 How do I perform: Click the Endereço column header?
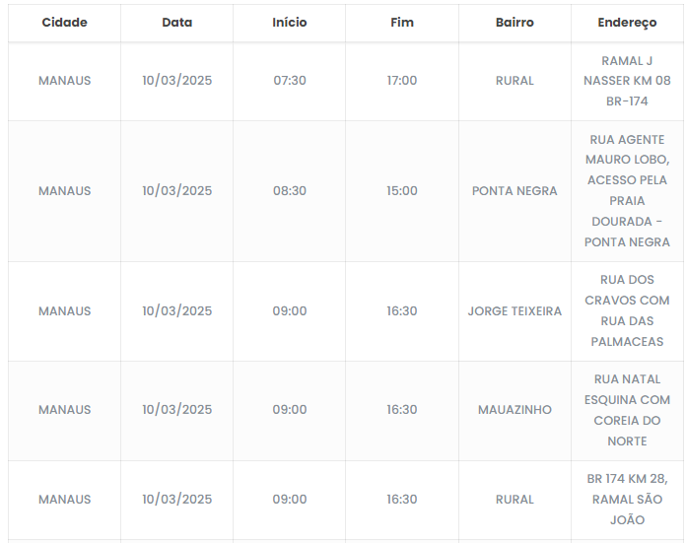pyautogui.click(x=627, y=22)
